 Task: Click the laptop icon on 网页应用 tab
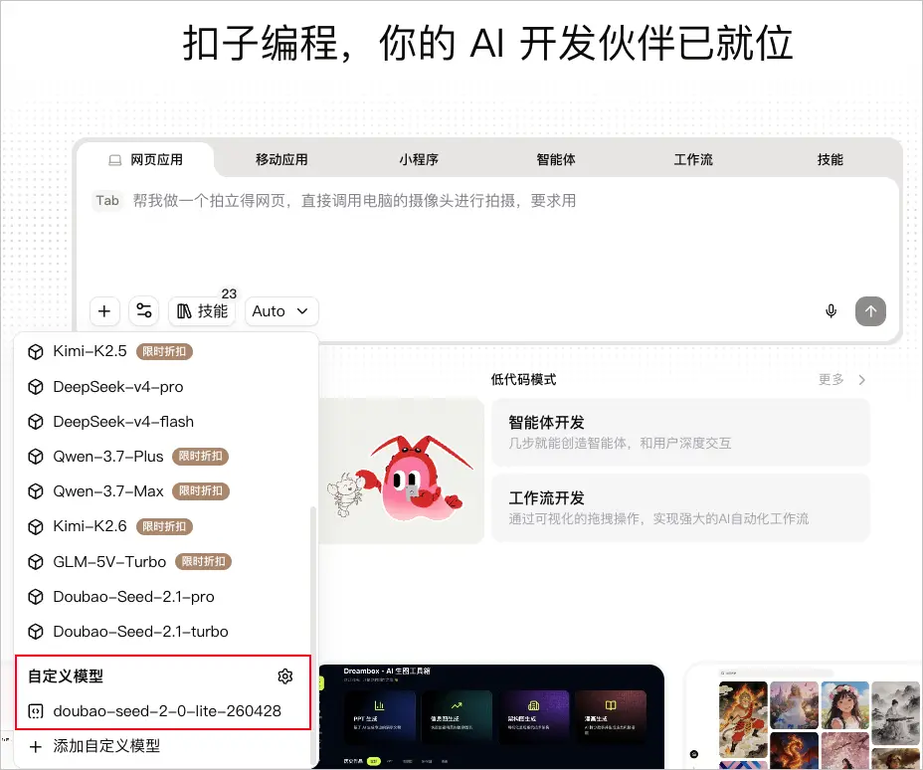click(x=114, y=160)
